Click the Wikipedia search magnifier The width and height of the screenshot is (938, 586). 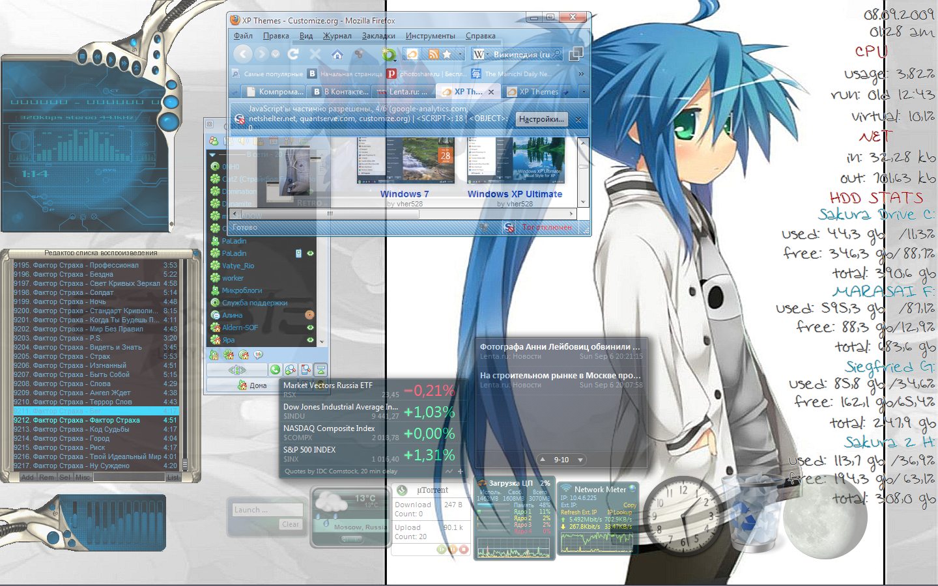557,54
